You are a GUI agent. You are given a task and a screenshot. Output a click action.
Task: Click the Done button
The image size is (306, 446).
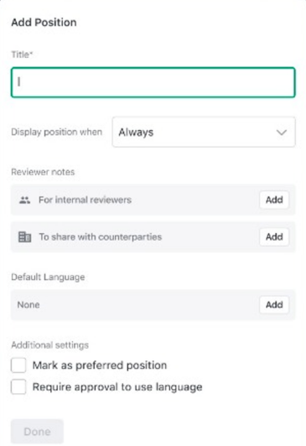point(37,432)
